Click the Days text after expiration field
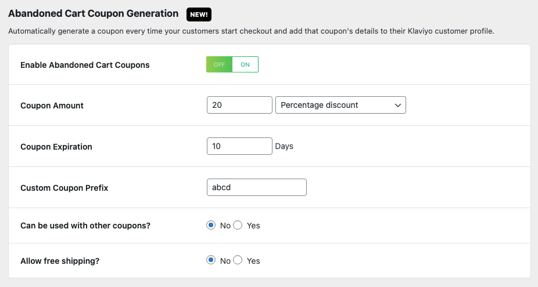 point(284,146)
